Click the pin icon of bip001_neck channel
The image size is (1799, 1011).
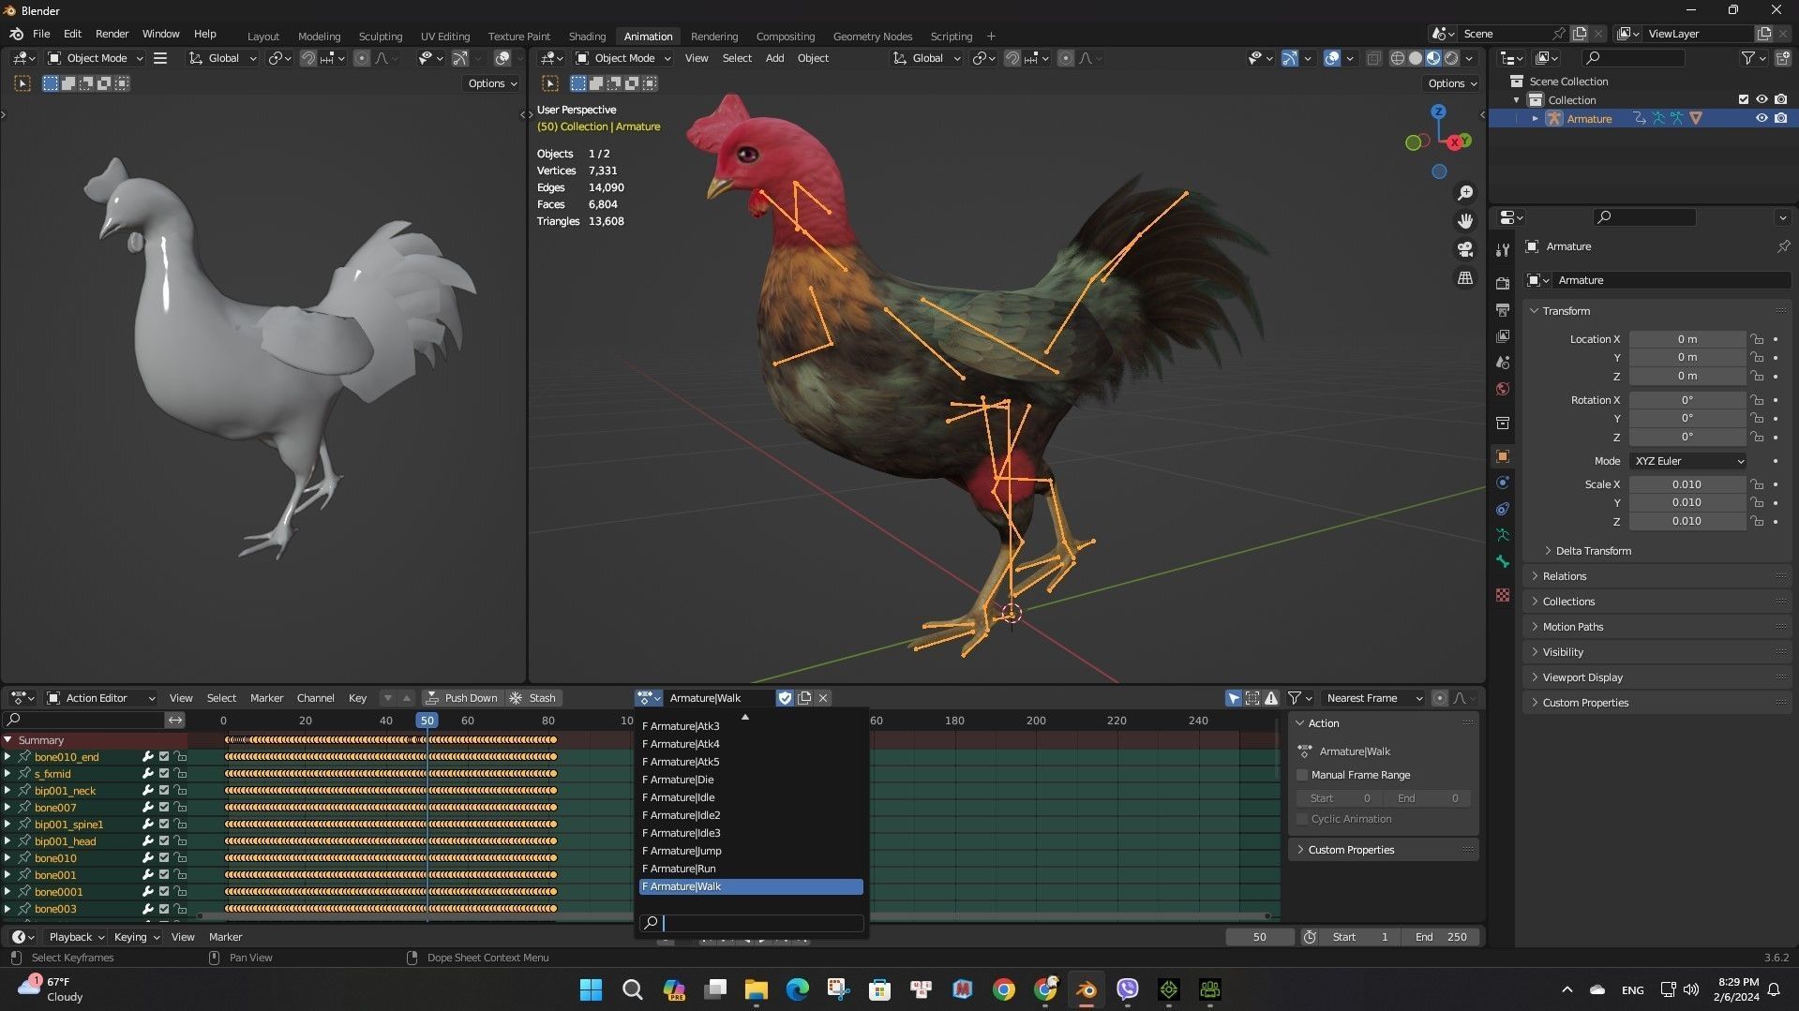(x=24, y=791)
